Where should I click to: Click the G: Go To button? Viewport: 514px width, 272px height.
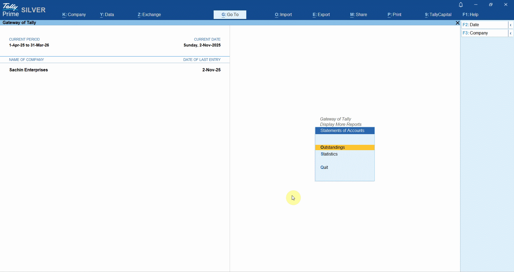(x=230, y=15)
